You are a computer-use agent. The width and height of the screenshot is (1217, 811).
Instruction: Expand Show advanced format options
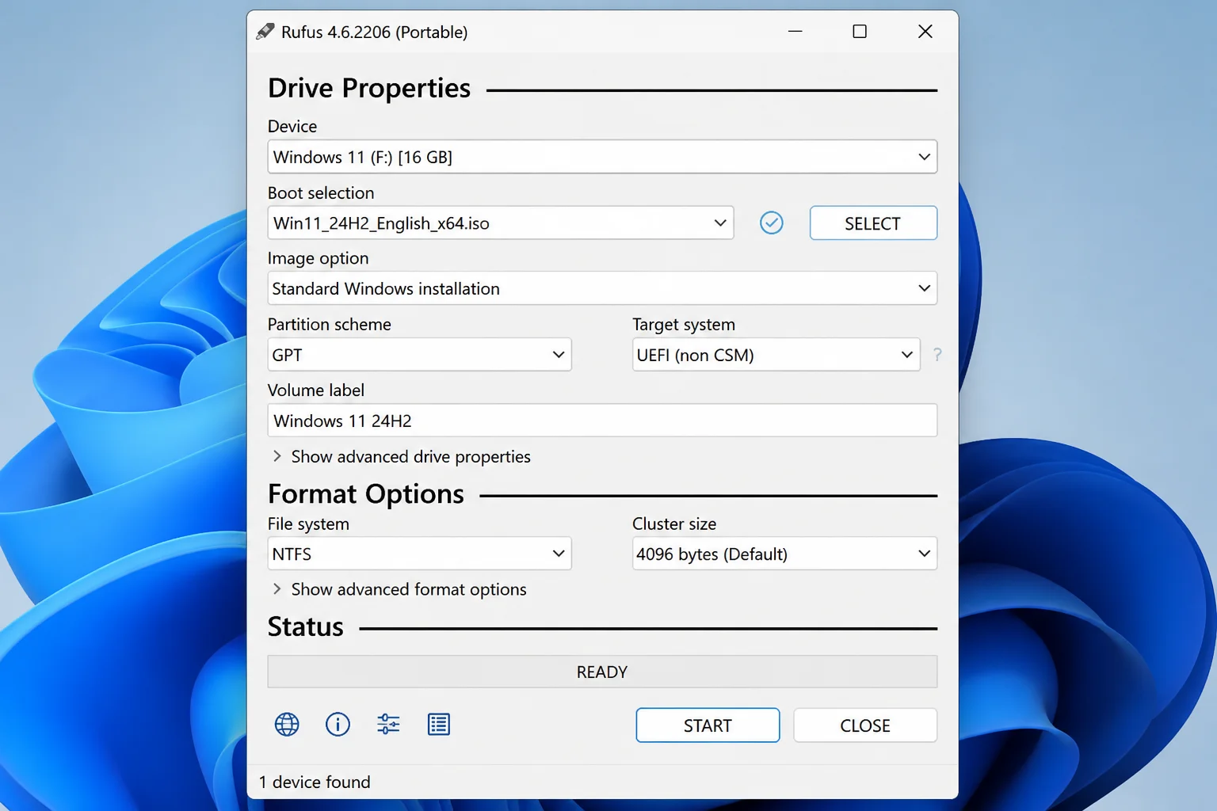point(399,589)
